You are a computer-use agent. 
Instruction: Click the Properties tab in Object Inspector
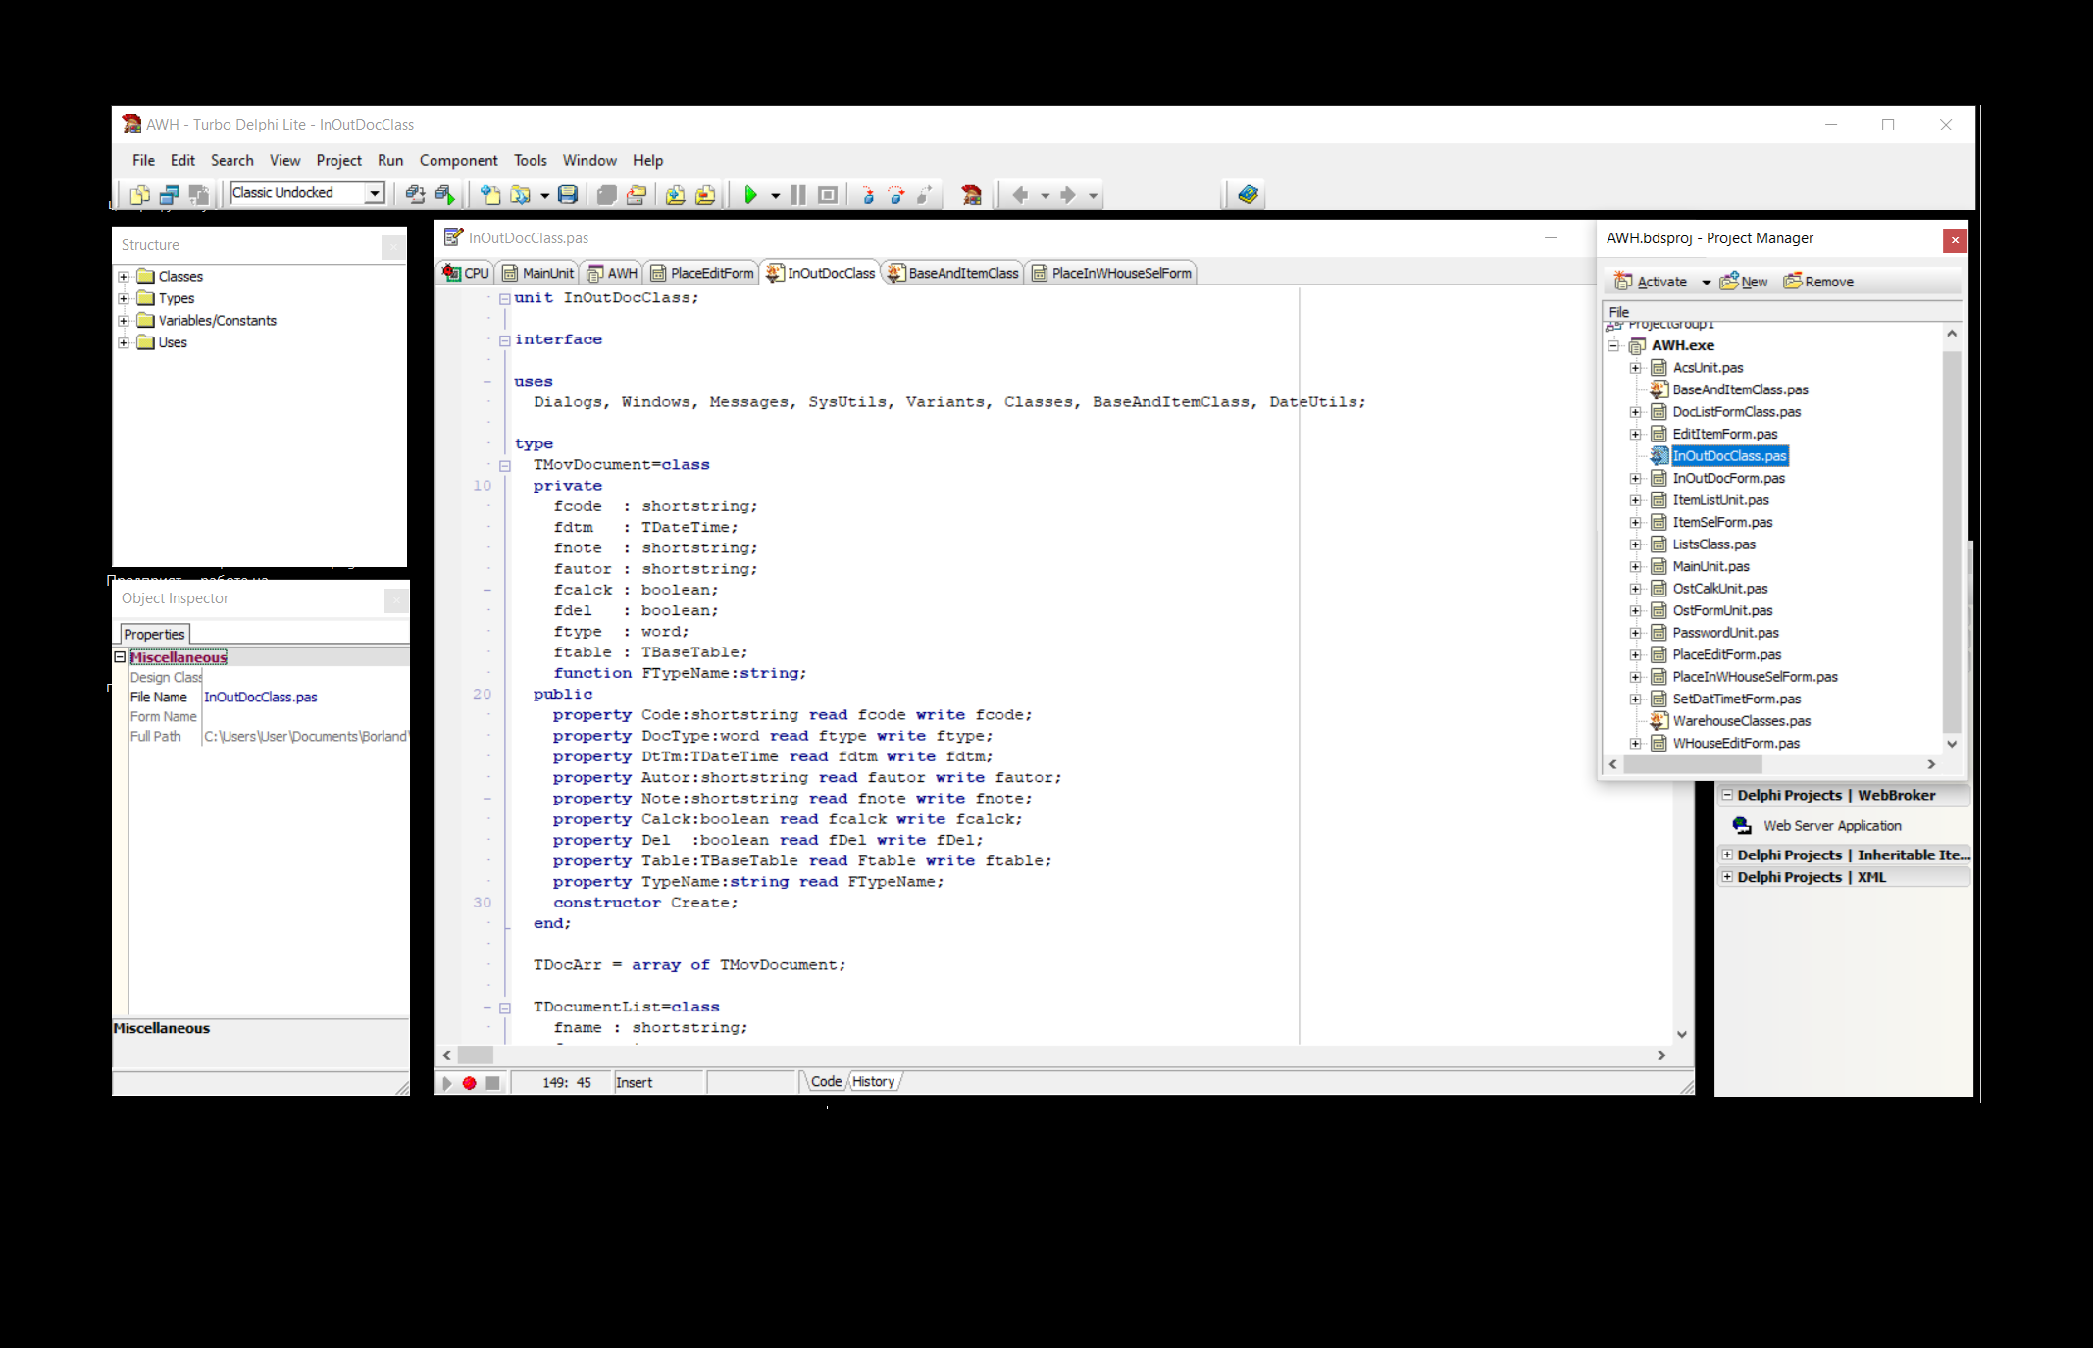pyautogui.click(x=154, y=634)
